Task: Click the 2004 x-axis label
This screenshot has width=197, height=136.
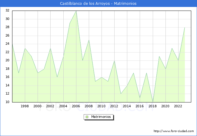Action: pos(63,106)
